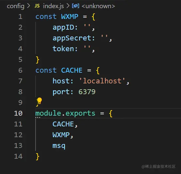Click line number 14 in the gutter

pos(18,156)
